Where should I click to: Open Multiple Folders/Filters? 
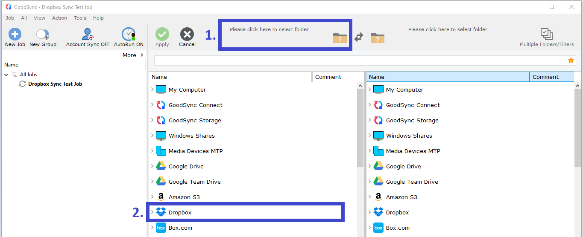pos(546,35)
